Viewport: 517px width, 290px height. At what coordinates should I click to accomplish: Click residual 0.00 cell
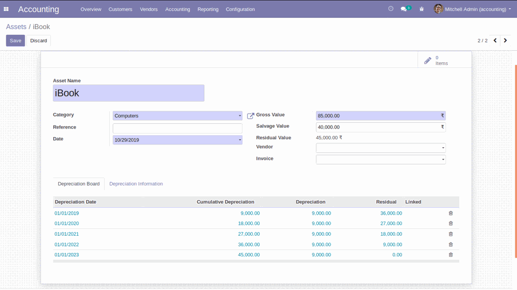(397, 255)
